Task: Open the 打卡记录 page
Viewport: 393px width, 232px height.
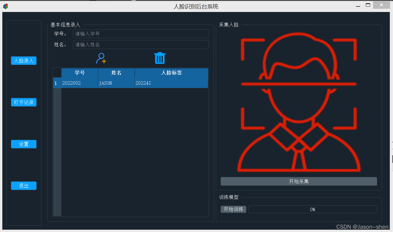Action: click(24, 102)
